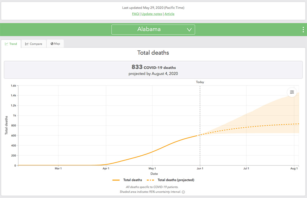Viewport: 307px width, 198px height.
Task: Open the chart settings sliders icon
Action: coord(292,92)
